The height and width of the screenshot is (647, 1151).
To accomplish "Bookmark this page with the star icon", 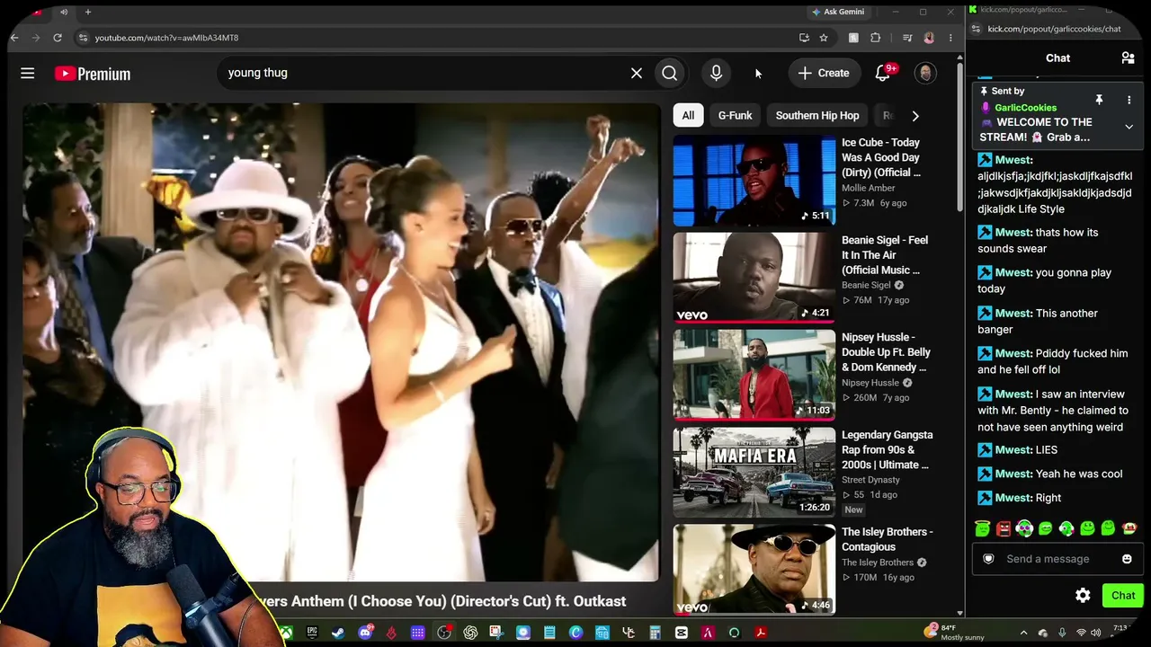I will [824, 38].
